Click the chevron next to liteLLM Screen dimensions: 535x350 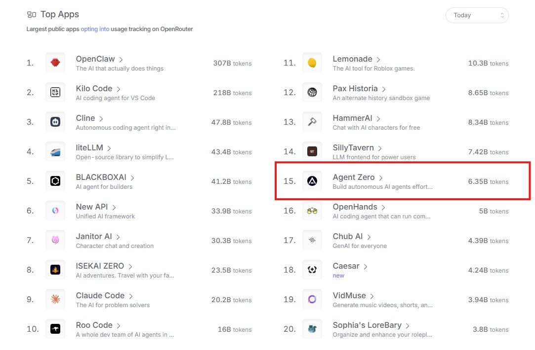pos(109,148)
